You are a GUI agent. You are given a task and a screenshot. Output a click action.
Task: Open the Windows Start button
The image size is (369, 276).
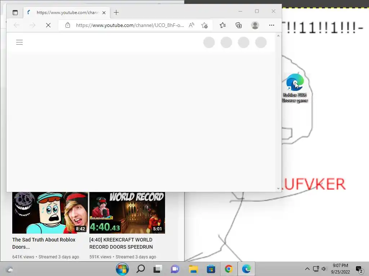click(123, 269)
